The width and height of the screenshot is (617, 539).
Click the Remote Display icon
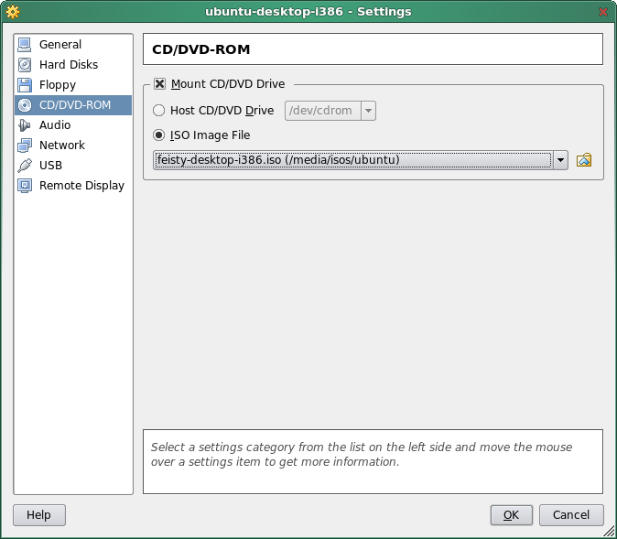25,186
